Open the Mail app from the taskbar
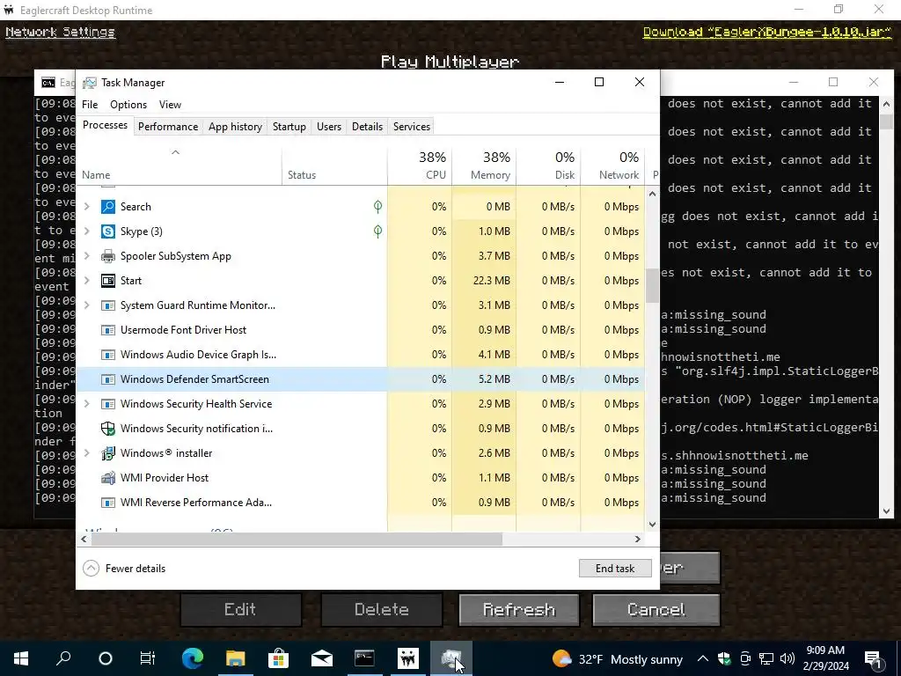 [x=322, y=658]
